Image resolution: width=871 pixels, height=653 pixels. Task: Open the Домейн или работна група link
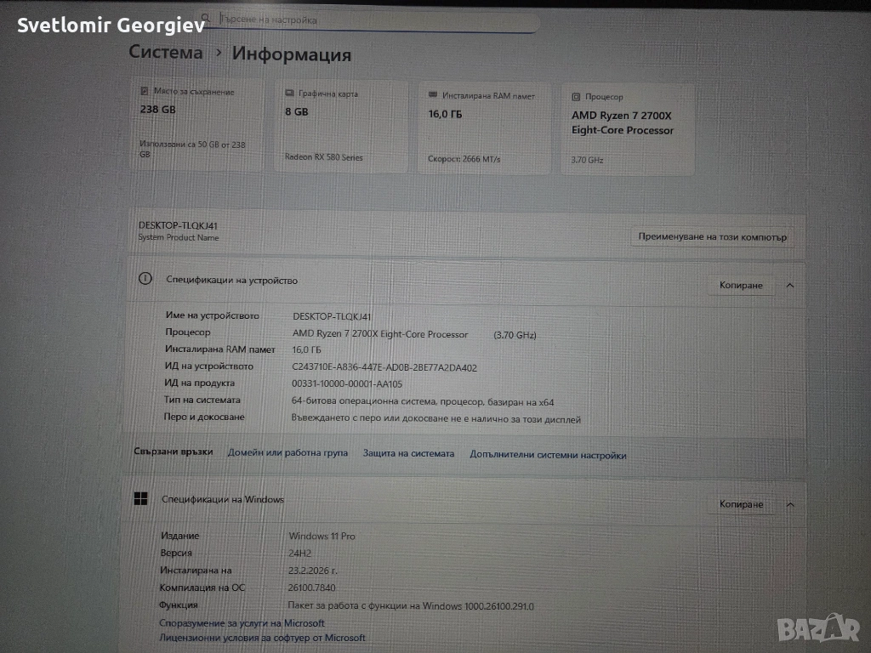coord(287,453)
